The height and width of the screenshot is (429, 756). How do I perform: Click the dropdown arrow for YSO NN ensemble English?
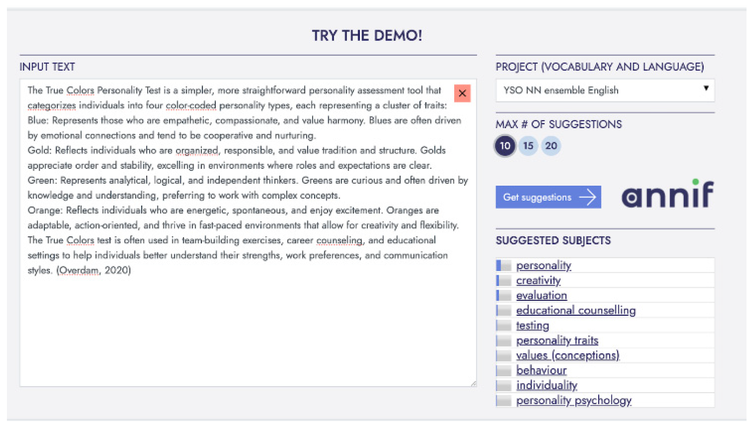[706, 88]
